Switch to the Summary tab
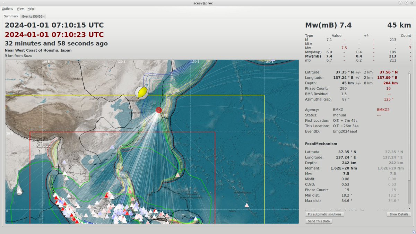Image resolution: width=416 pixels, height=234 pixels. (x=11, y=16)
